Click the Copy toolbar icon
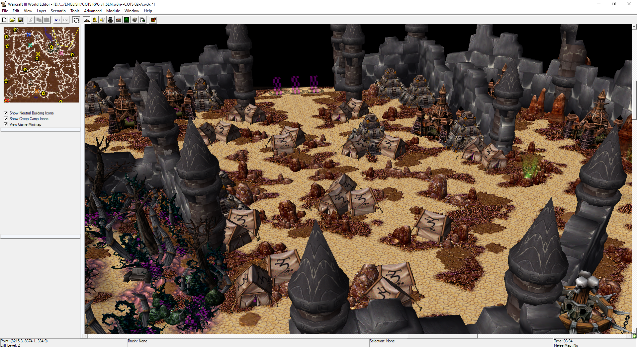The height and width of the screenshot is (348, 637). click(x=39, y=20)
